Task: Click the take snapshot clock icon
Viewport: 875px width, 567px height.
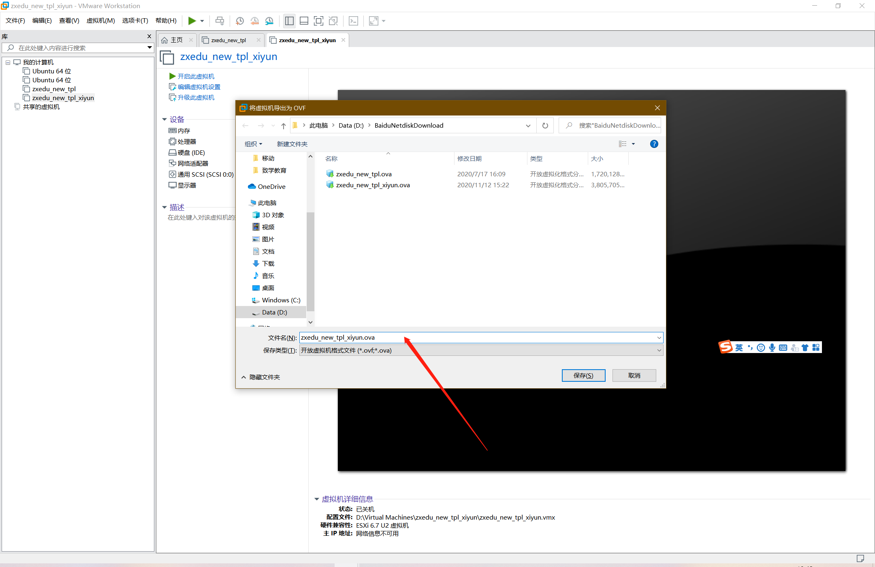Action: [239, 21]
